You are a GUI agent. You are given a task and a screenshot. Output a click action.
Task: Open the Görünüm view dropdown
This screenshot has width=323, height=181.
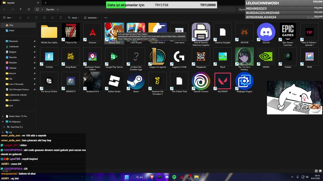click(92, 18)
